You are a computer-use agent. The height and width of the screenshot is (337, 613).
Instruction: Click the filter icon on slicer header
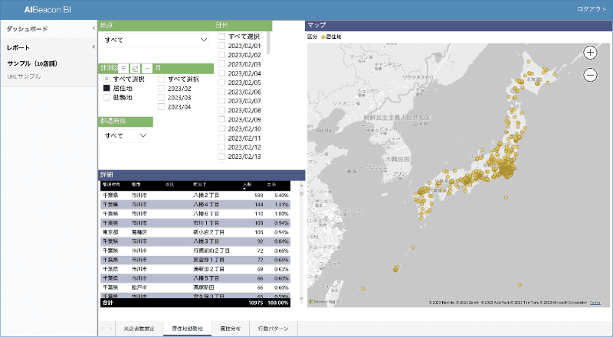[x=123, y=69]
